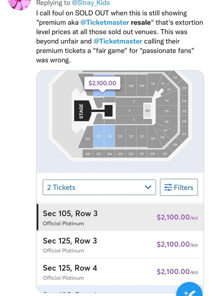Click section 126 on the seat map
The height and width of the screenshot is (296, 212).
tap(87, 139)
